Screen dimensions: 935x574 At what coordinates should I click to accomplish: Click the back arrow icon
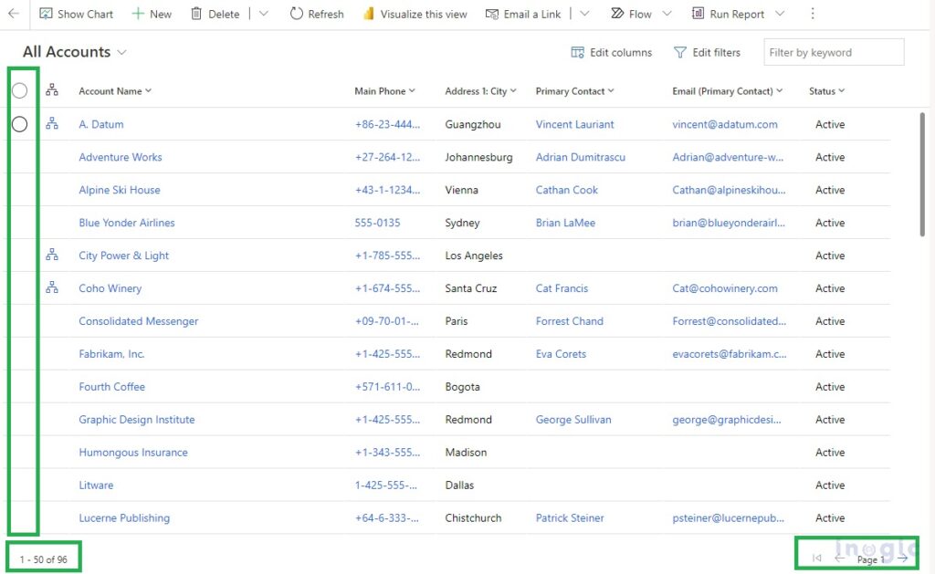(14, 14)
